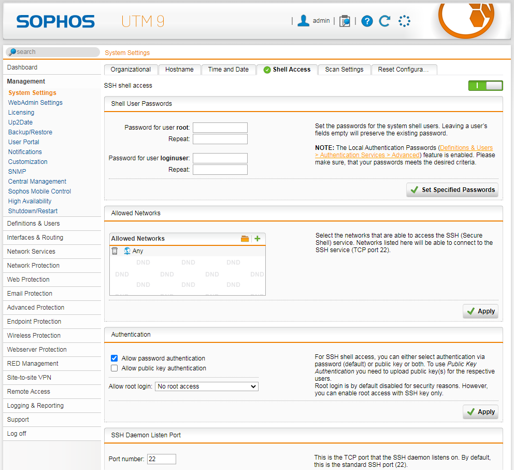Open High Availability in sidebar

[x=30, y=201]
